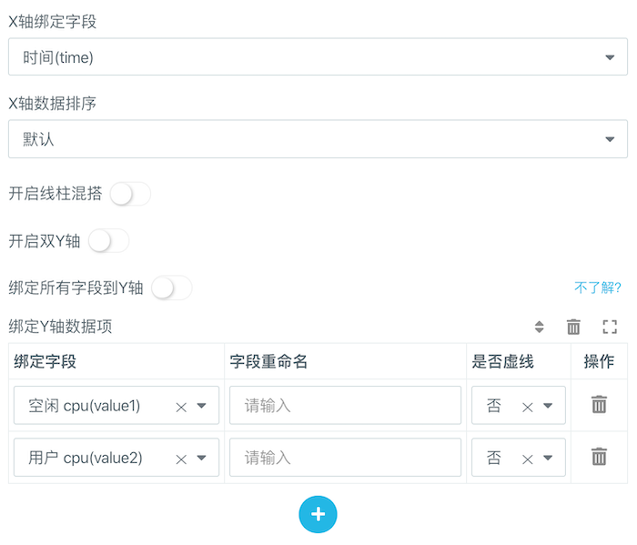Open the X轴绑定字段 dropdown
637x545 pixels.
[x=318, y=57]
